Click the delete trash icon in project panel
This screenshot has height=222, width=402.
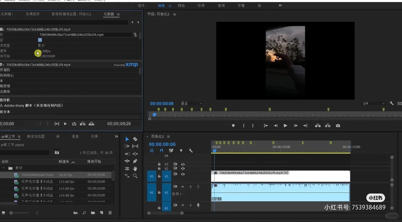[x=110, y=213]
